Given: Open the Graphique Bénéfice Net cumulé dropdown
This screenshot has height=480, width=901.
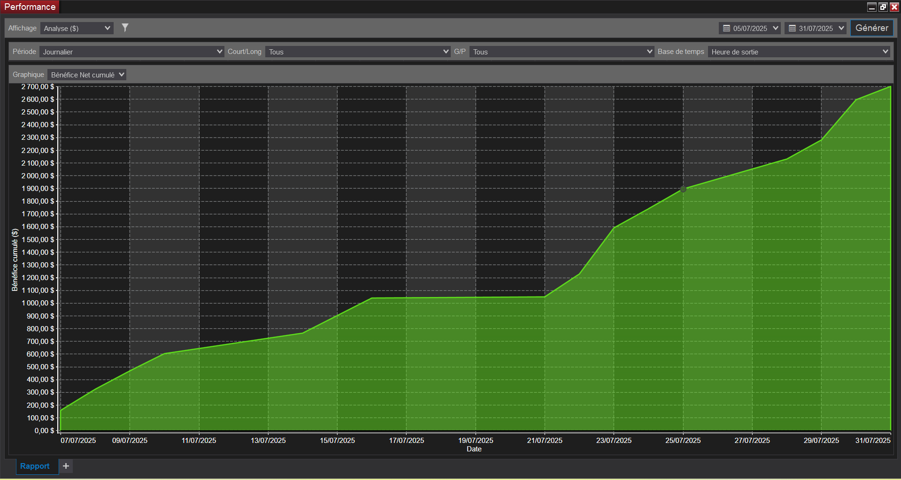Looking at the screenshot, I should [87, 75].
